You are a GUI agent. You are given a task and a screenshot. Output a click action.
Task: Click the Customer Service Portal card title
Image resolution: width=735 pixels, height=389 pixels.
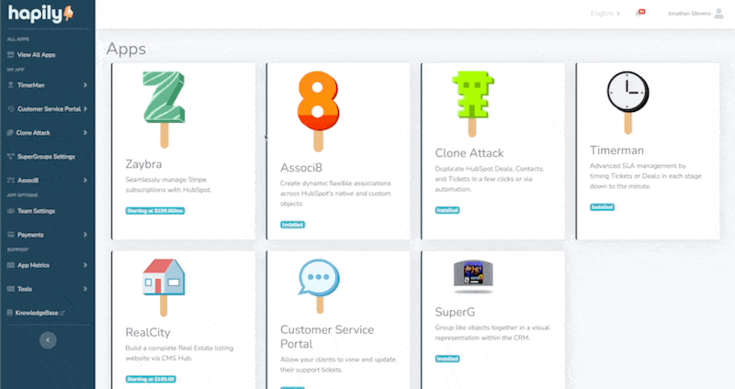click(327, 337)
